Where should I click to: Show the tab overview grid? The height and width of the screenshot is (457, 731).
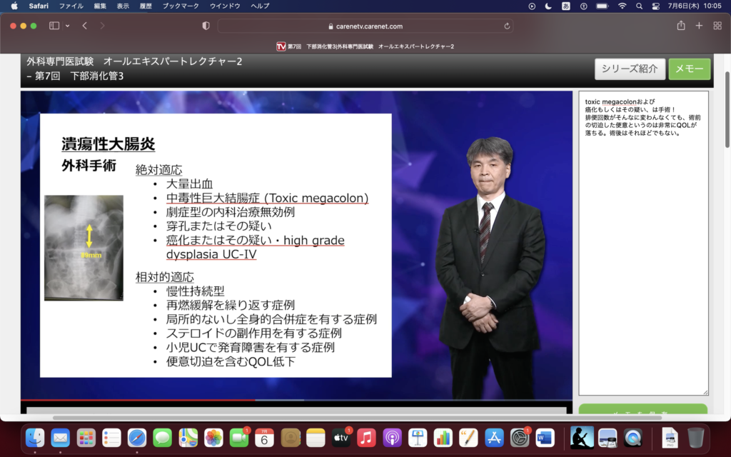[716, 26]
